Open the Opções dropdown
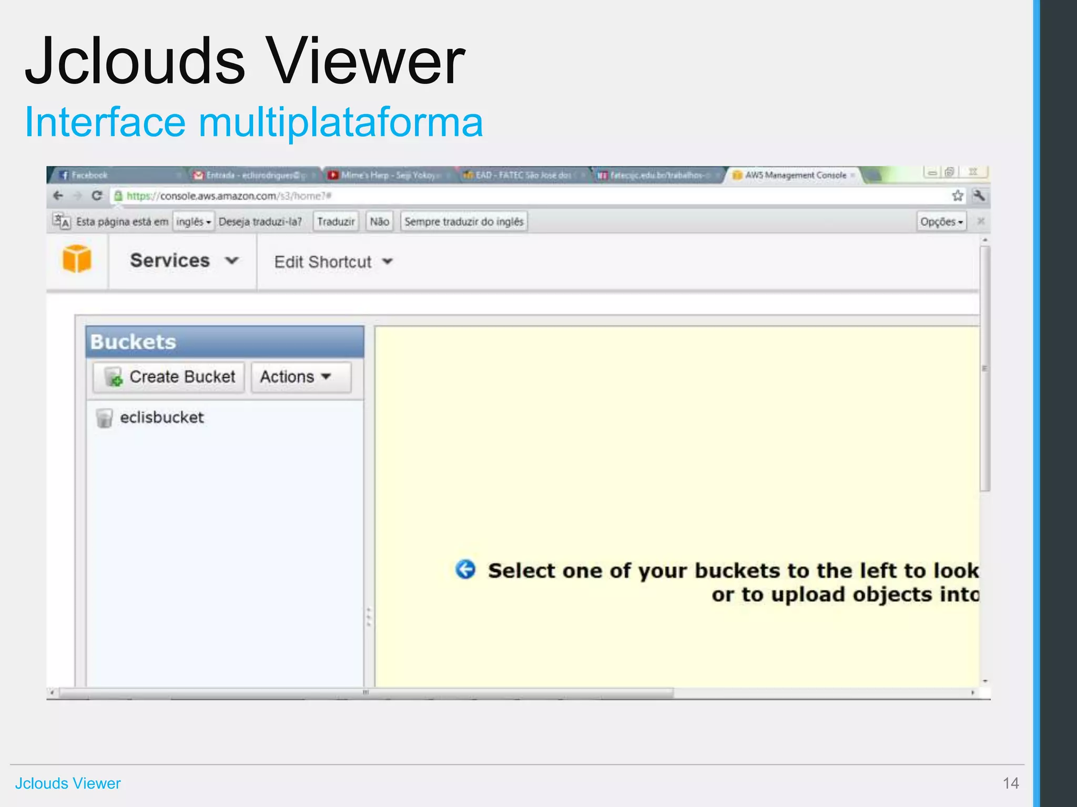Viewport: 1077px width, 807px height. [941, 222]
